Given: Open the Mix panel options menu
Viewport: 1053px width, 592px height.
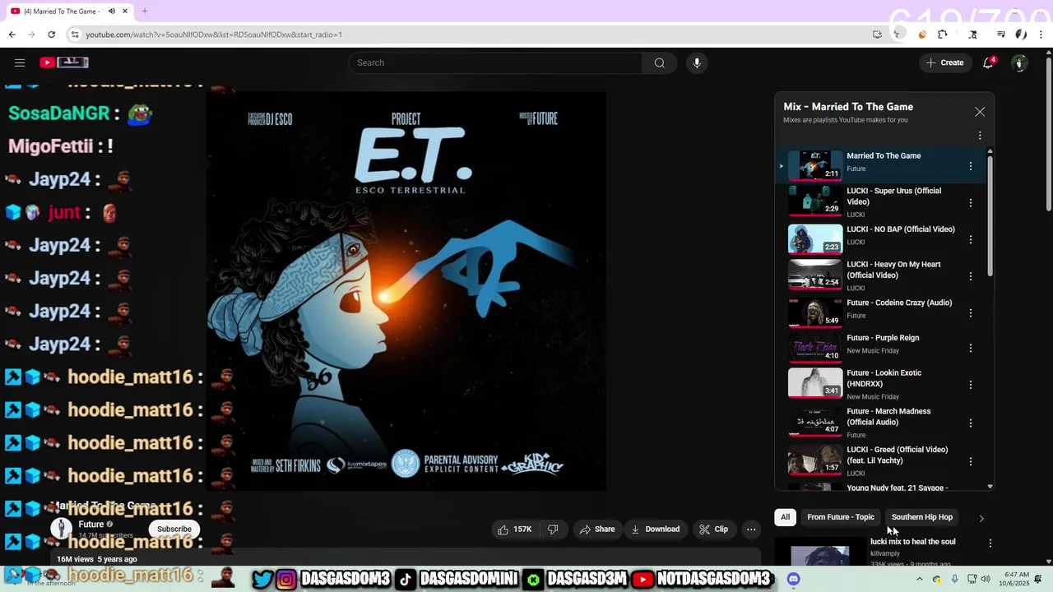Looking at the screenshot, I should click(980, 136).
